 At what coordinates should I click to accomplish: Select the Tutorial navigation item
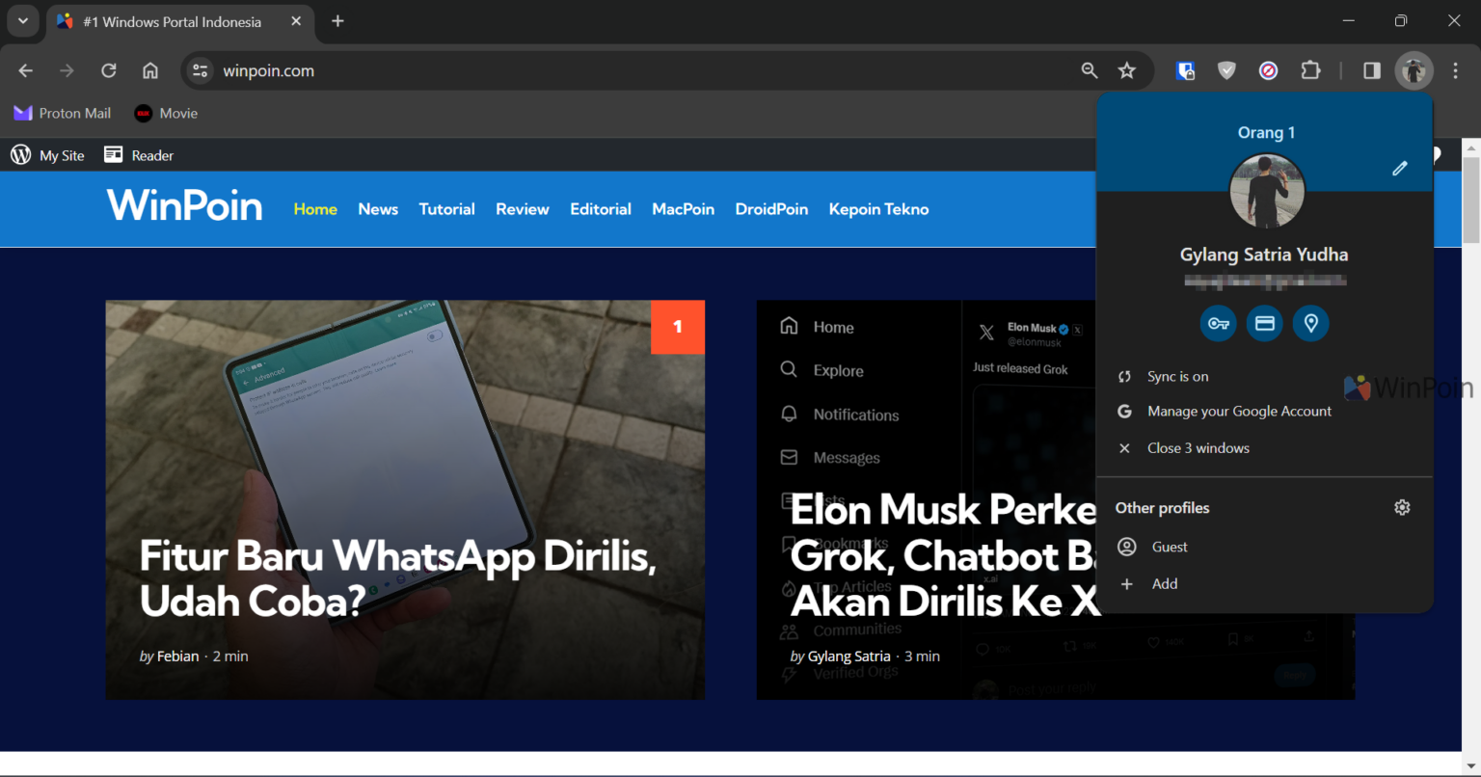click(x=446, y=209)
